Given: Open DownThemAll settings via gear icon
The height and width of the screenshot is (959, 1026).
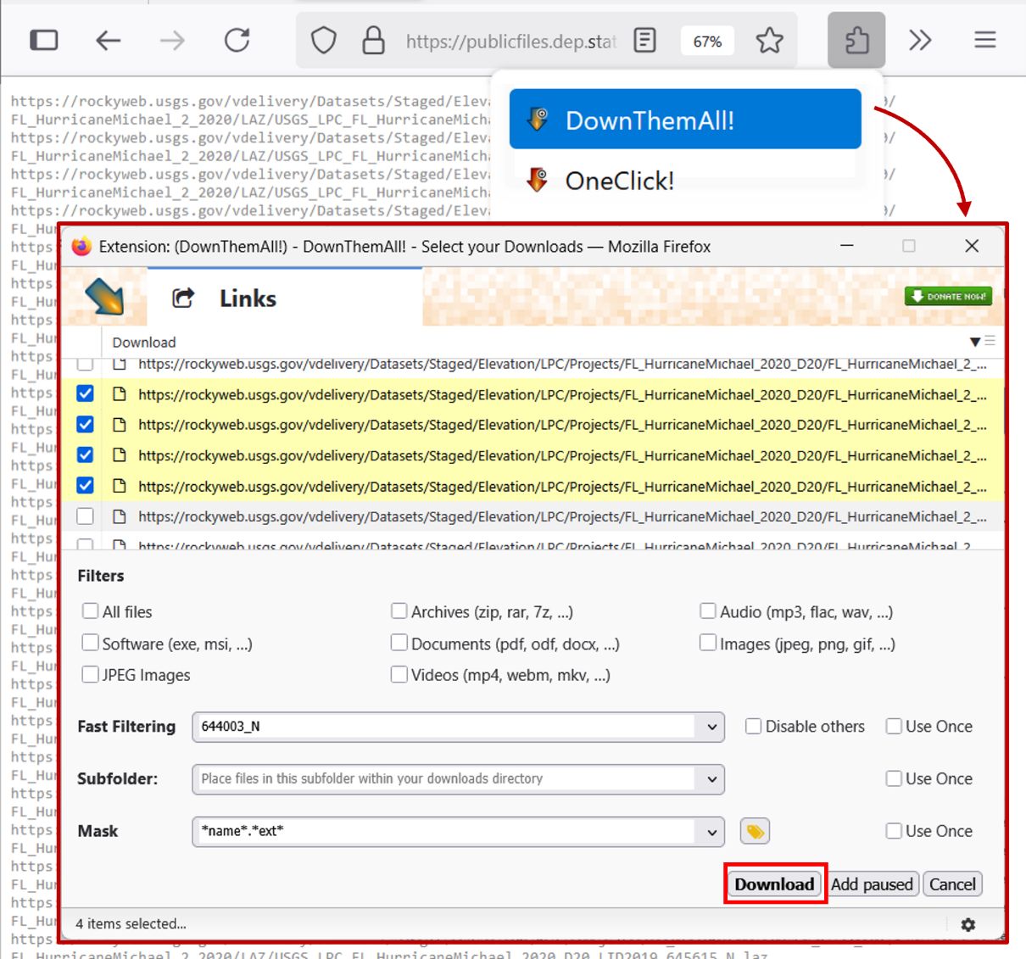Looking at the screenshot, I should click(968, 924).
